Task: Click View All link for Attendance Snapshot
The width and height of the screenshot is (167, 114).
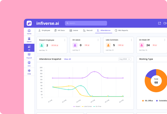Action: click(67, 59)
